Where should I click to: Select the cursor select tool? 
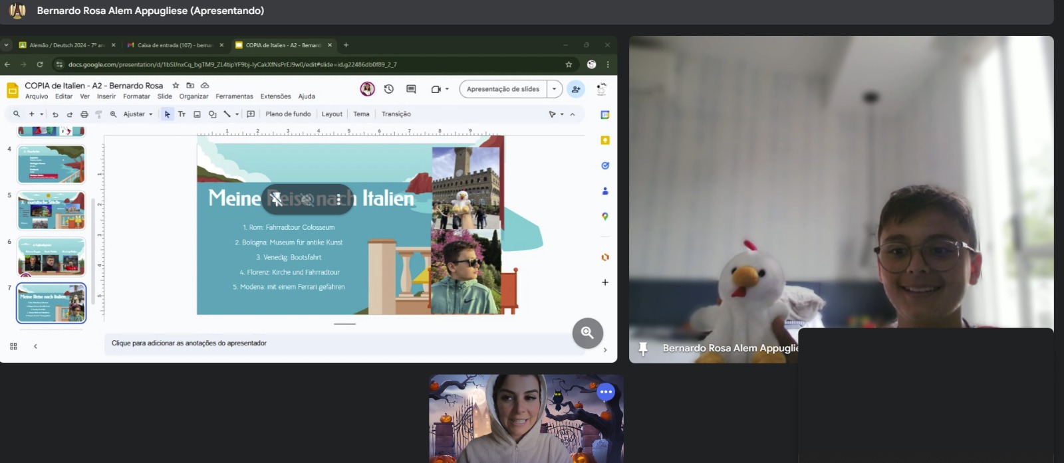pos(167,114)
